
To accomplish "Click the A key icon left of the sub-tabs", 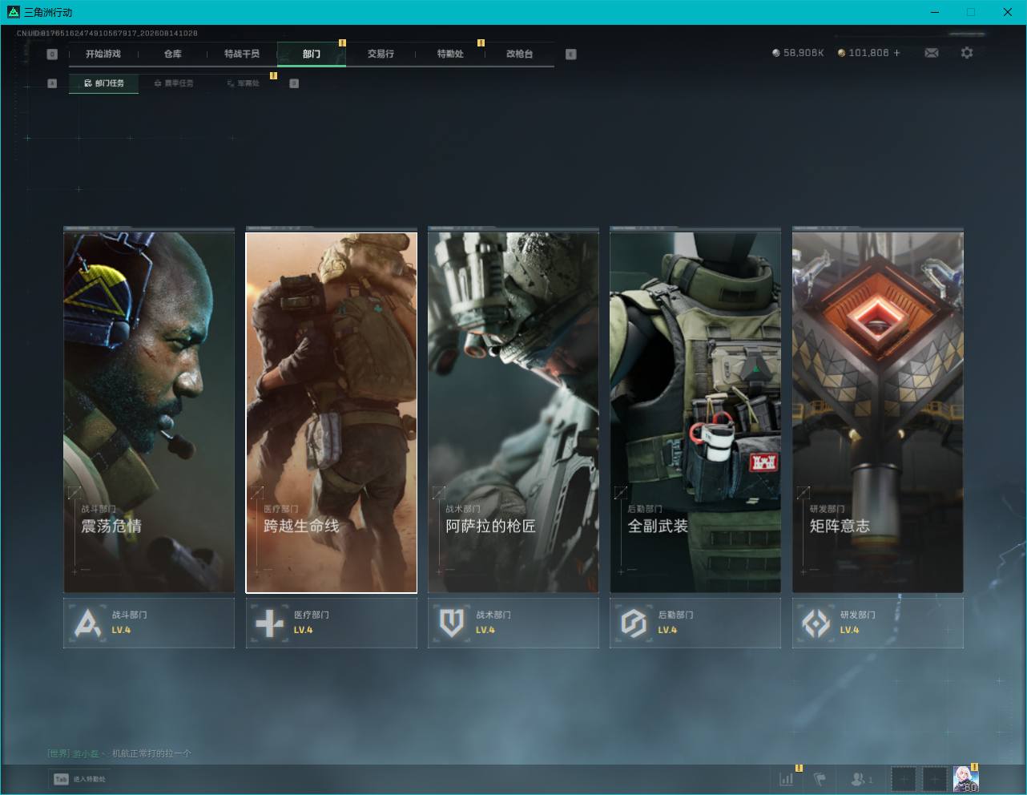I will pyautogui.click(x=52, y=83).
